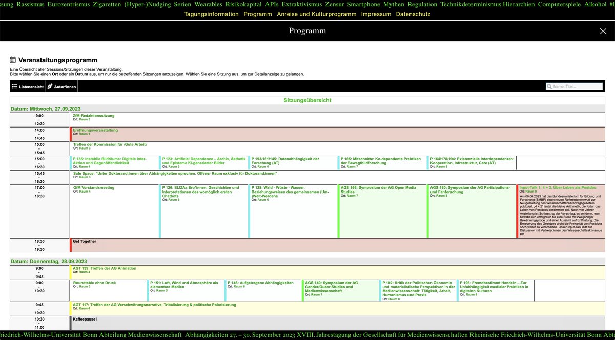Open AGS 166 Symposium der AG Open Media Studies
The width and height of the screenshot is (615, 340).
[378, 190]
